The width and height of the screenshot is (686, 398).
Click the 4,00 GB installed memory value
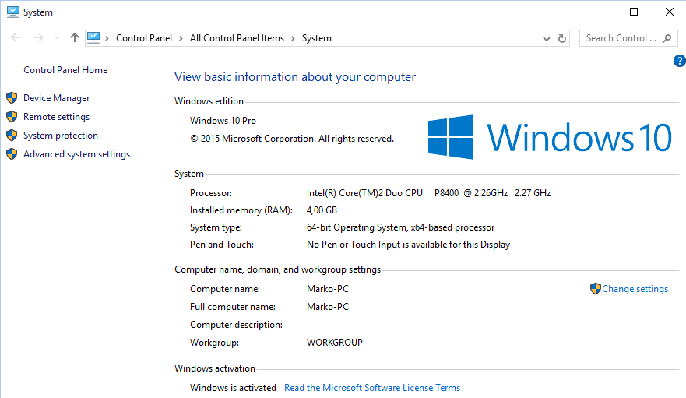tap(322, 210)
